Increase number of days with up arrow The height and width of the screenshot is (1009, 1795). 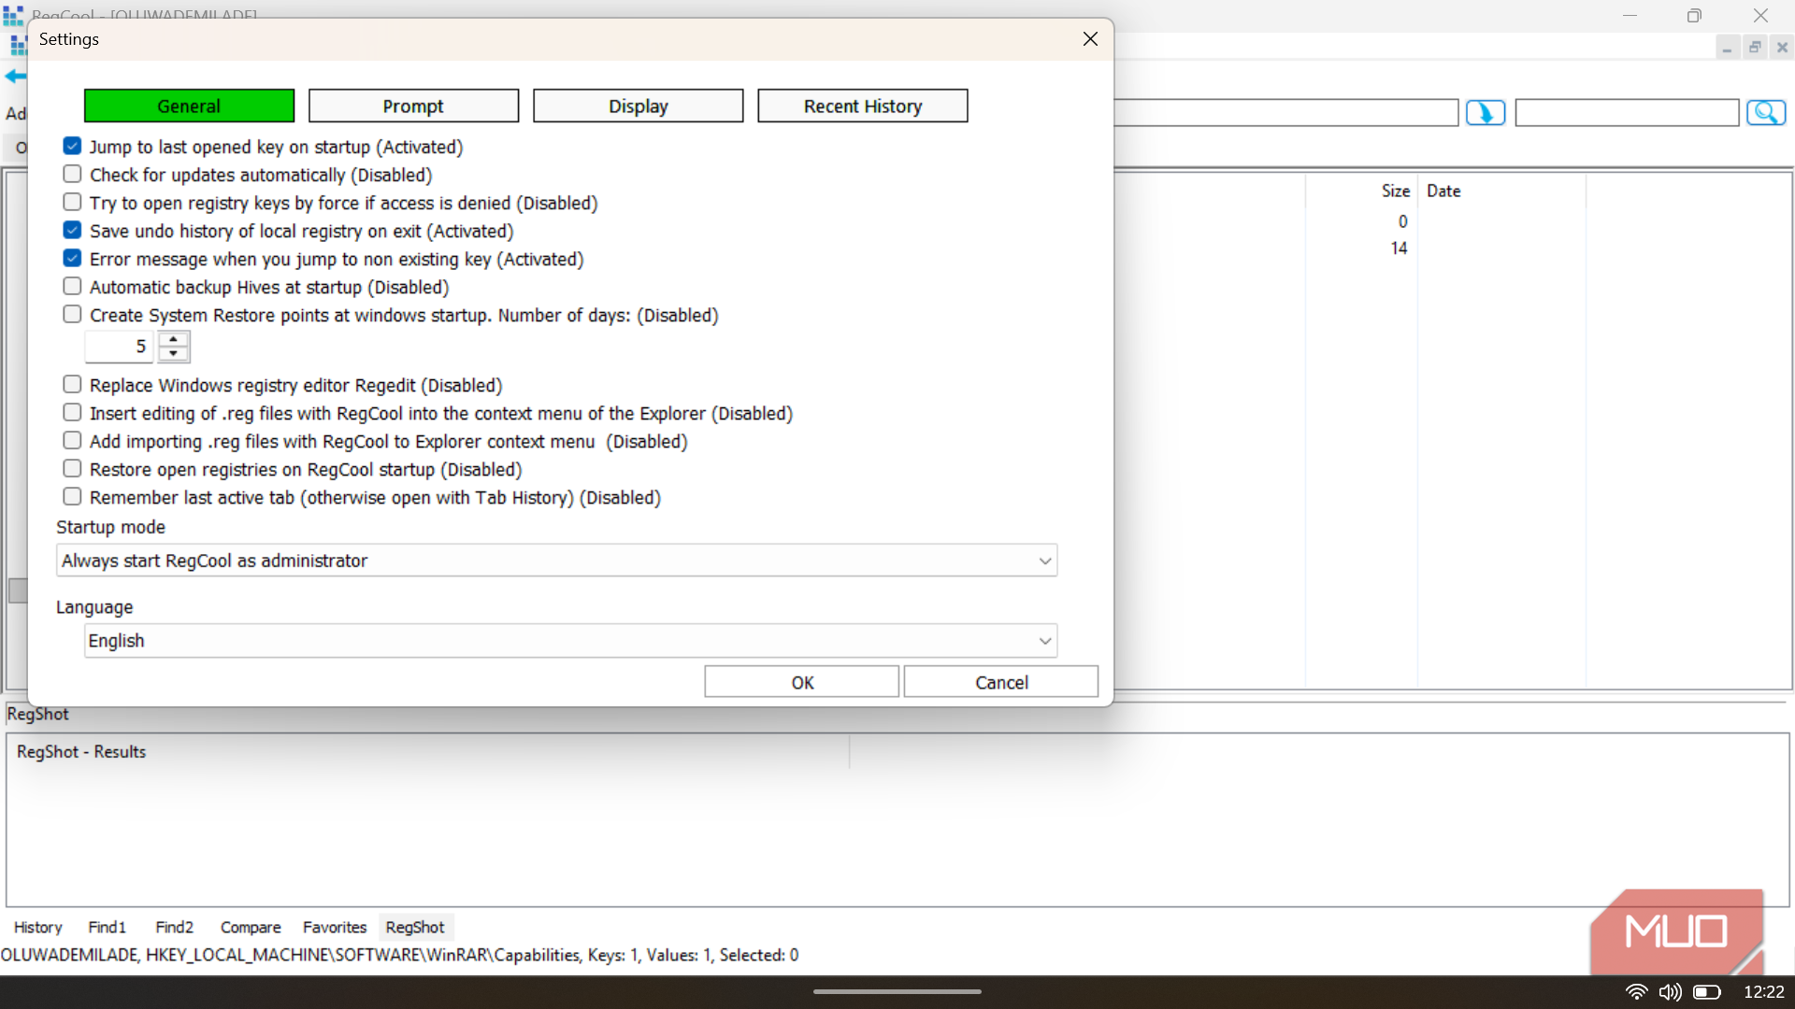coord(173,339)
